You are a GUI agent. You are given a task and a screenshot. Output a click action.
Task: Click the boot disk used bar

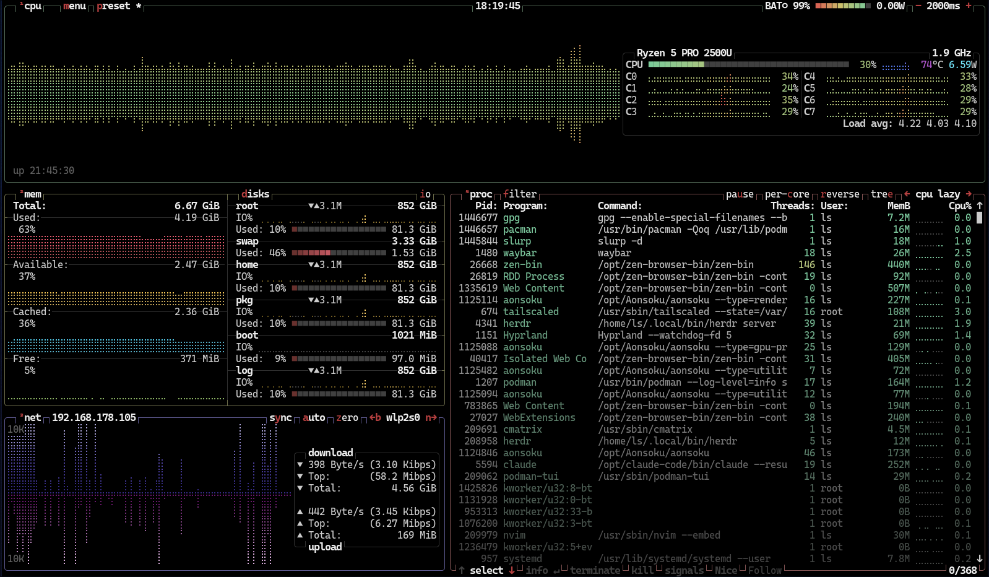339,358
